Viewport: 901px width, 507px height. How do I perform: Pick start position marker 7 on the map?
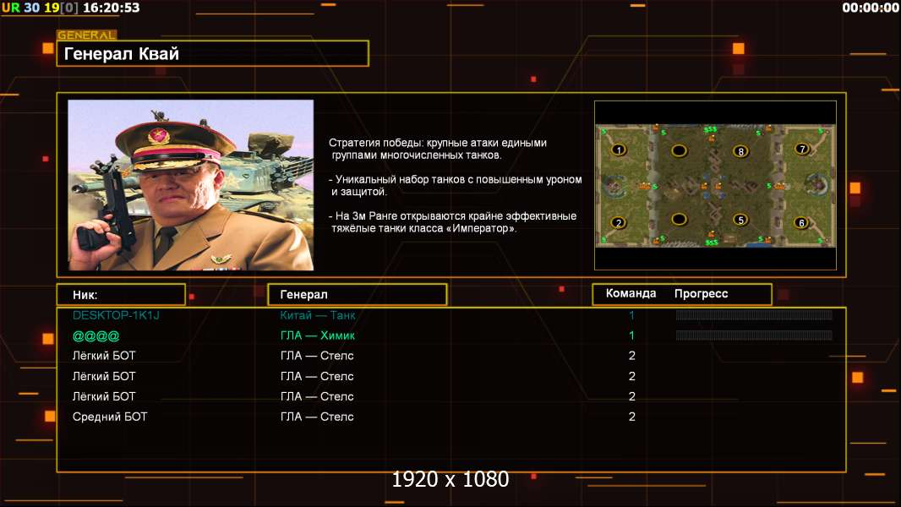[x=802, y=150]
